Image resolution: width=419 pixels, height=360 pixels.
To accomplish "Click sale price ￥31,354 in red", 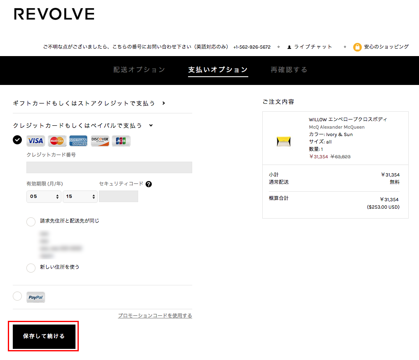I will click(318, 157).
